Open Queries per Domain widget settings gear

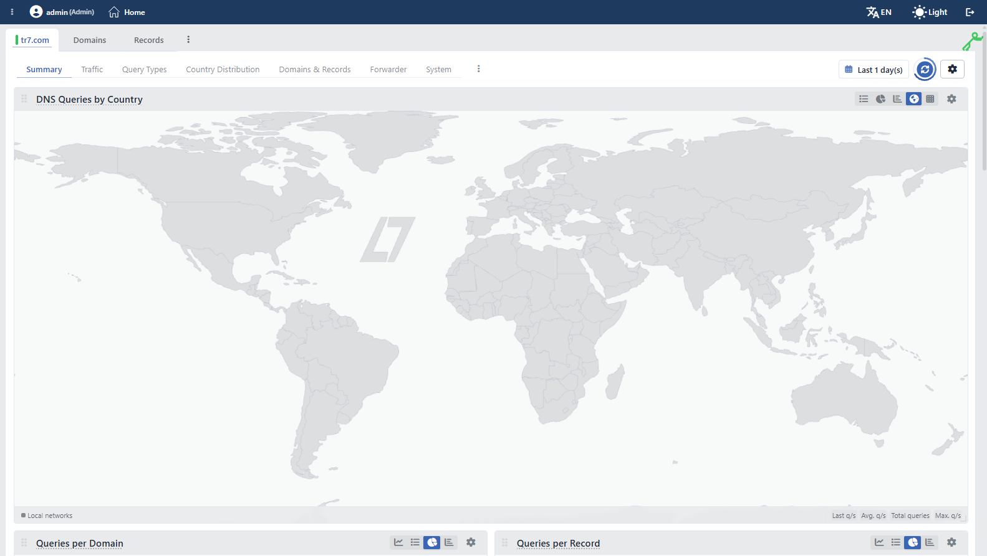click(x=471, y=542)
